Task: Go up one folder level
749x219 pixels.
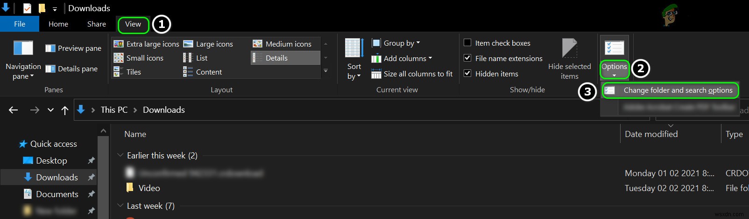Action: (65, 110)
